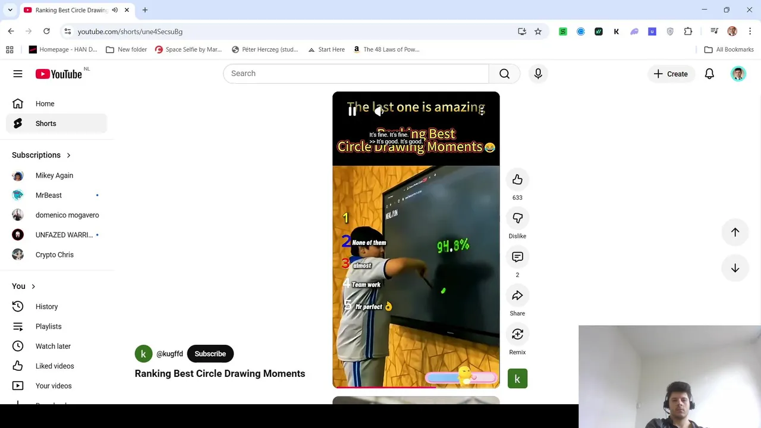Open the Extensions puzzle menu
The width and height of the screenshot is (761, 428).
click(x=688, y=32)
